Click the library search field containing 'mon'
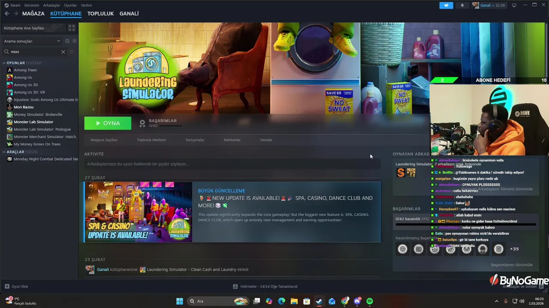549x308 pixels. coord(34,52)
